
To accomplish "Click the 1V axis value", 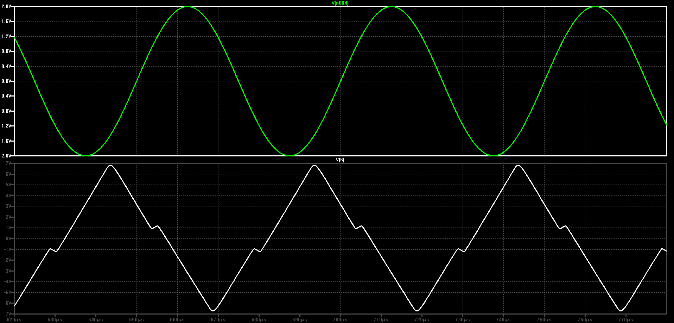I will (8, 228).
